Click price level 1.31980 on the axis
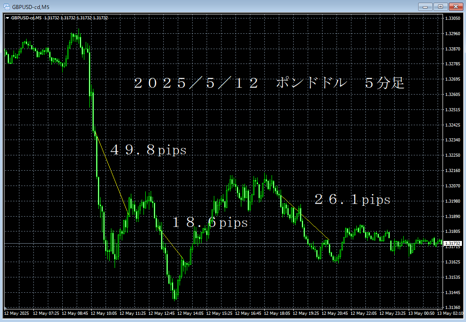 click(x=452, y=201)
